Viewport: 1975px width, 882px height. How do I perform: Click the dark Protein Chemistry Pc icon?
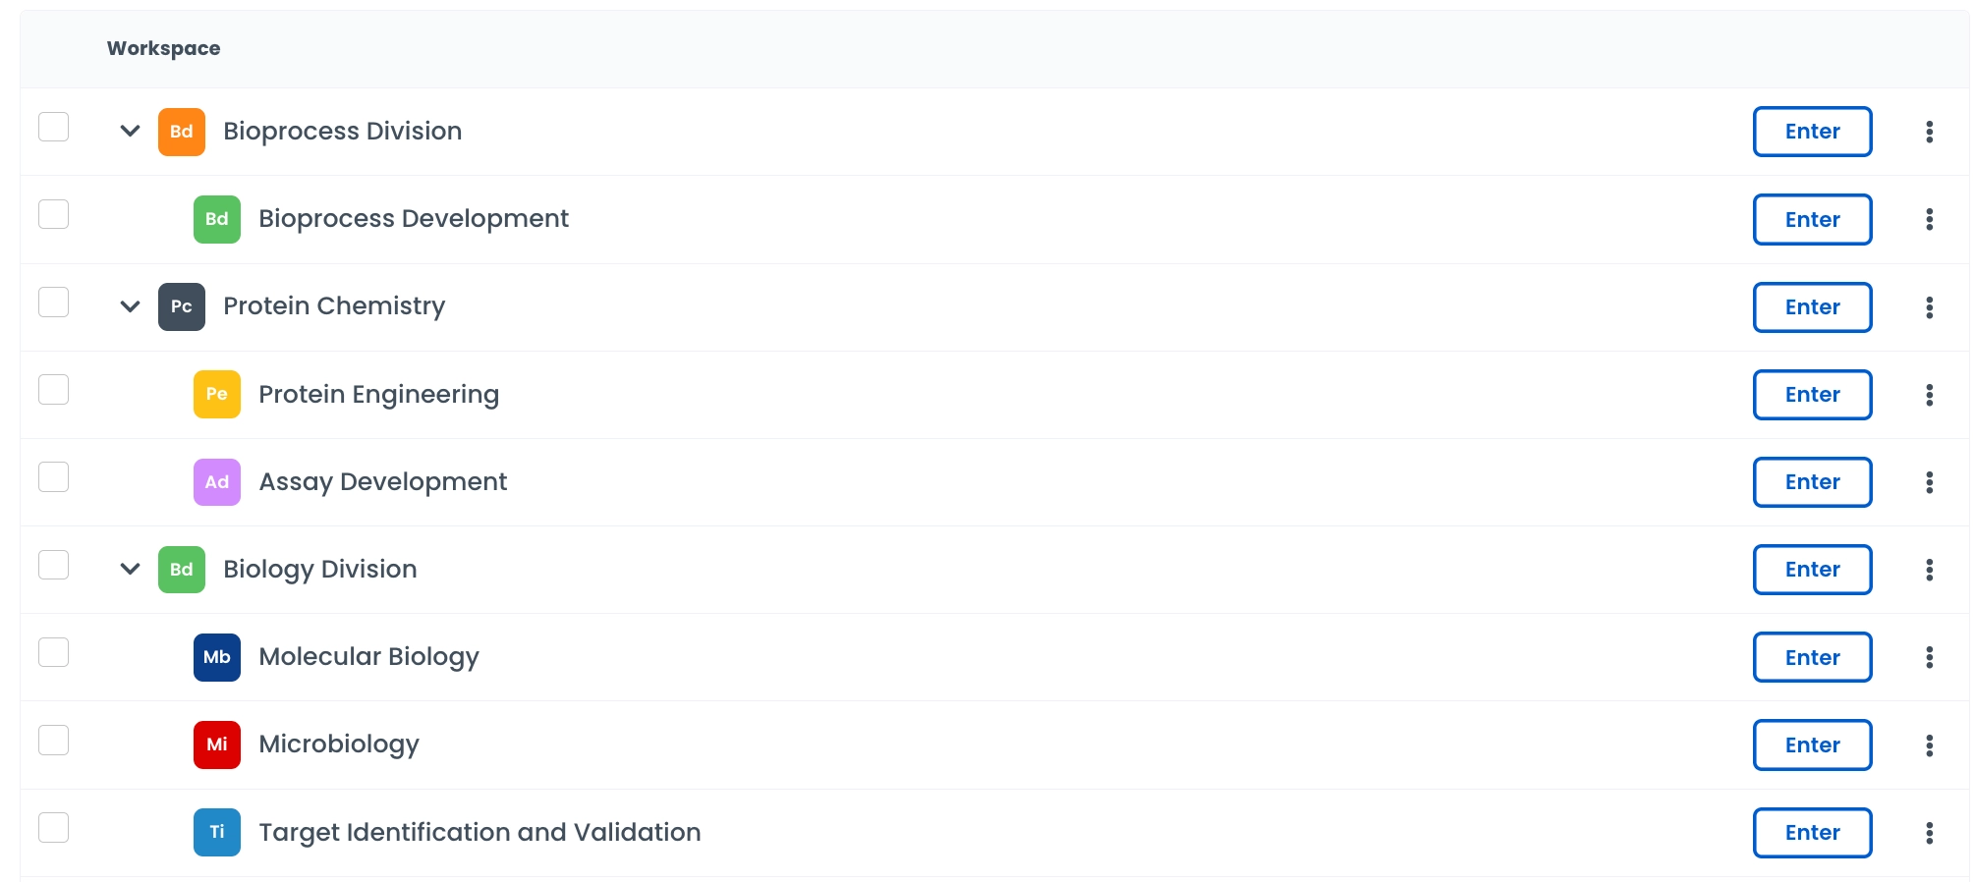pyautogui.click(x=182, y=306)
